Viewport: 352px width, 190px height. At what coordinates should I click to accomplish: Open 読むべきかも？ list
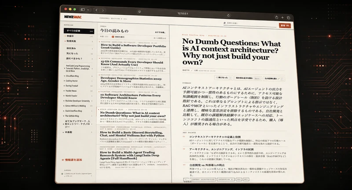point(79,59)
